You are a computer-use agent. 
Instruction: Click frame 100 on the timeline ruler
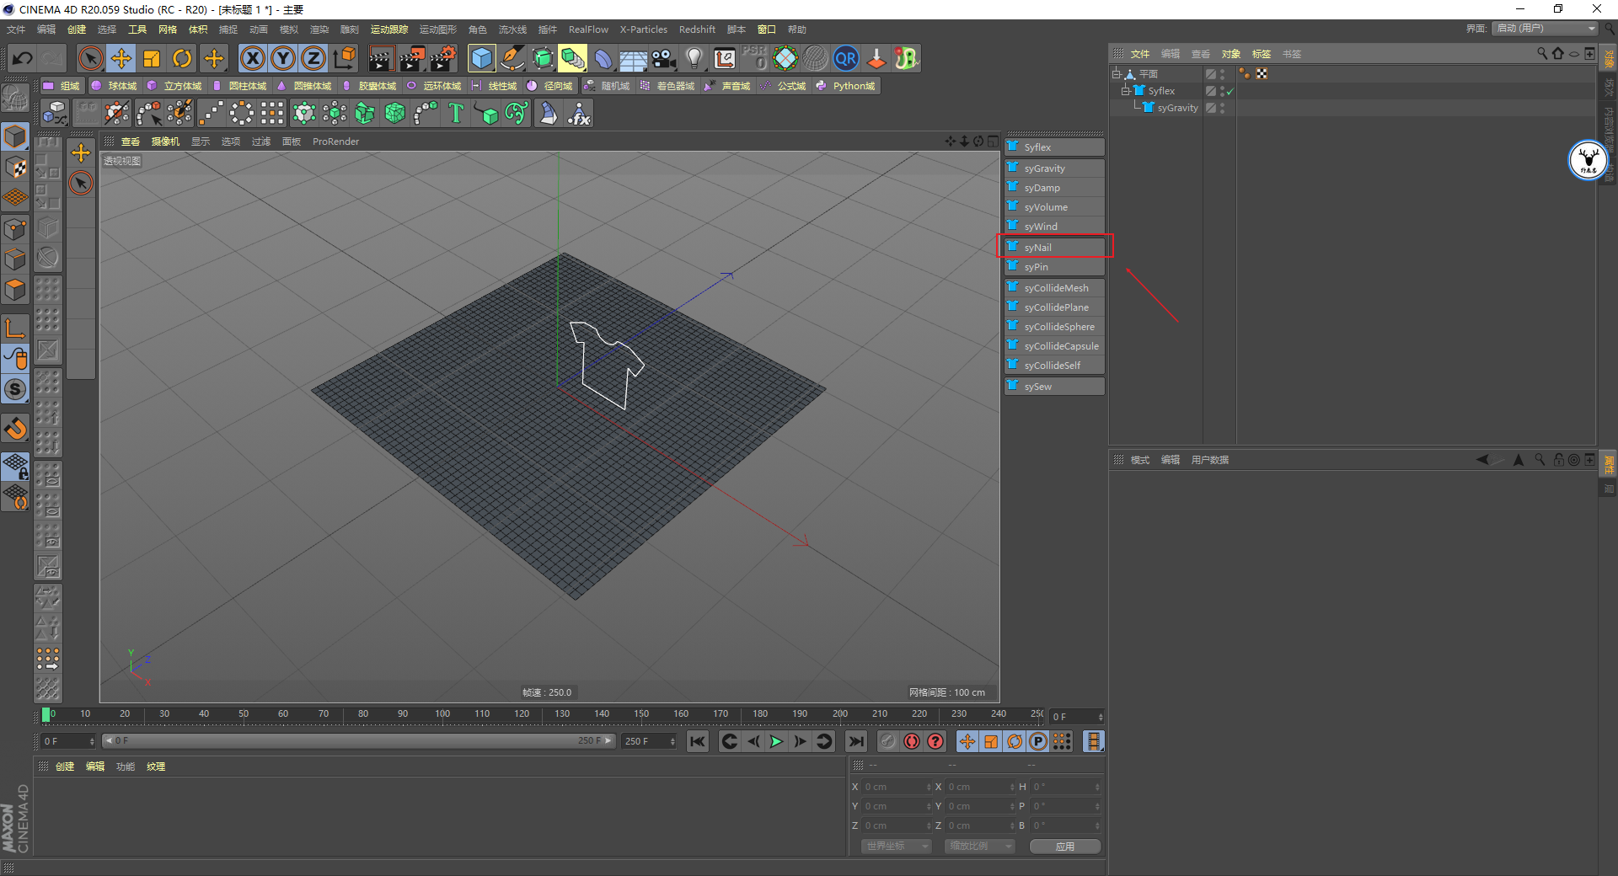click(442, 715)
